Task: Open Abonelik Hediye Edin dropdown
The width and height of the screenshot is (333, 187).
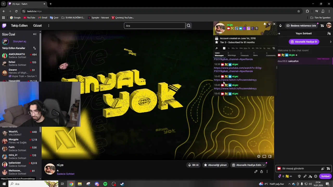Action: click(x=248, y=165)
